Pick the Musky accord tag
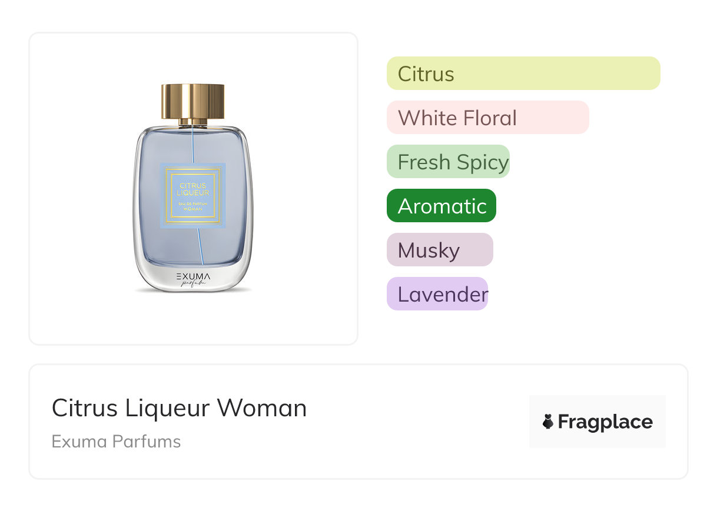Viewport: 717px width, 508px height. tap(439, 250)
